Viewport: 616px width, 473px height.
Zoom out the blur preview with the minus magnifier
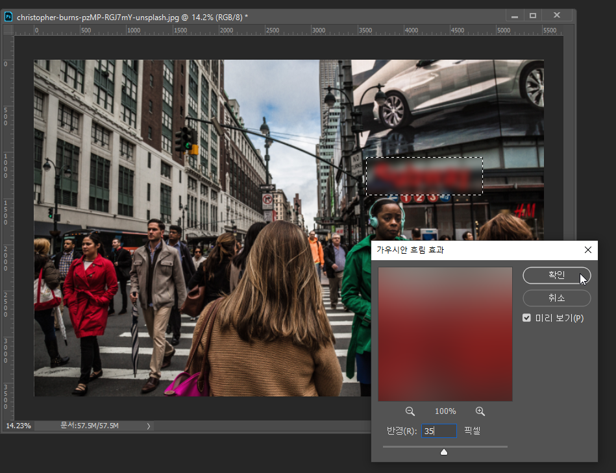click(x=410, y=411)
